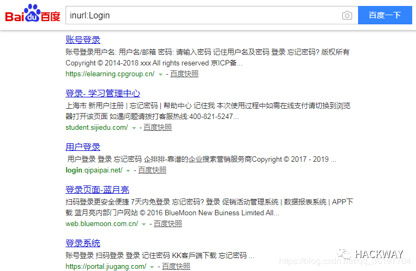Click URL https://elearning.cpgroup.cn/
Image resolution: width=416 pixels, height=271 pixels.
click(110, 74)
